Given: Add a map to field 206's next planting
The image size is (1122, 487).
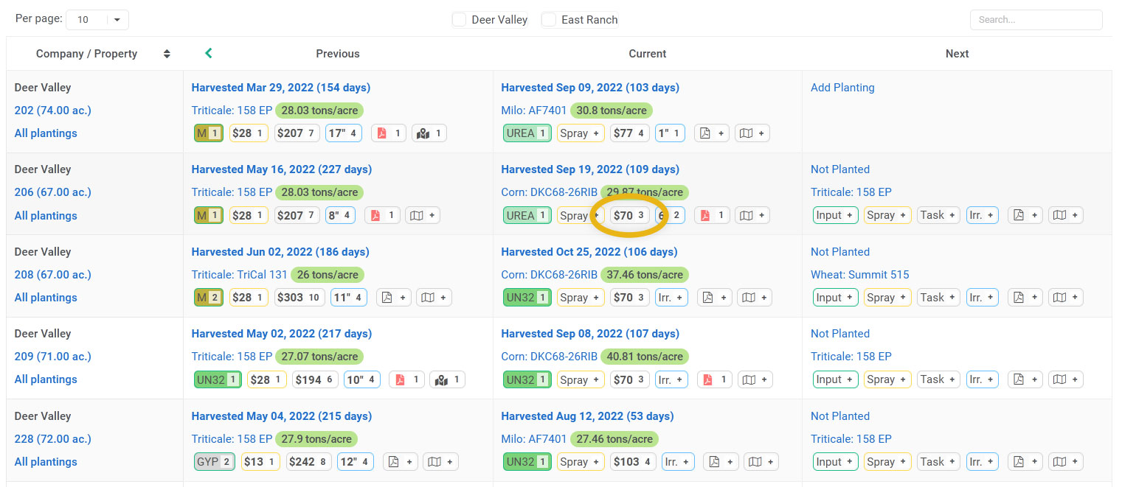Looking at the screenshot, I should click(x=1065, y=215).
